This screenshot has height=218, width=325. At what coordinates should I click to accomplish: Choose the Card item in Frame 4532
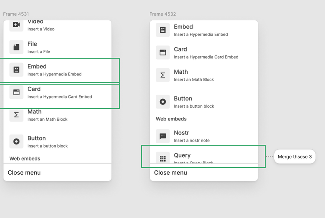point(204,53)
